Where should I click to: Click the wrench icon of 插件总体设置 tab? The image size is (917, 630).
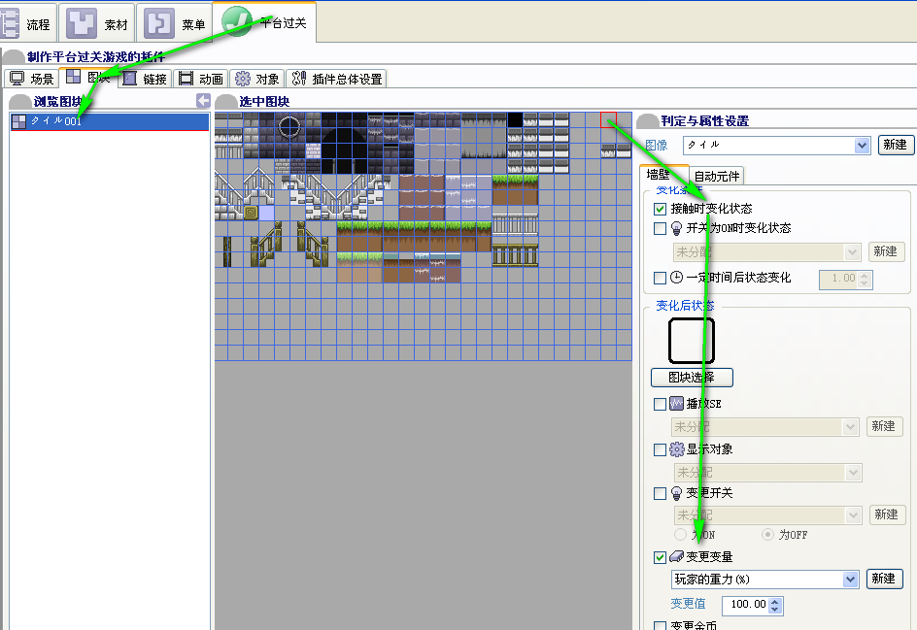point(299,79)
